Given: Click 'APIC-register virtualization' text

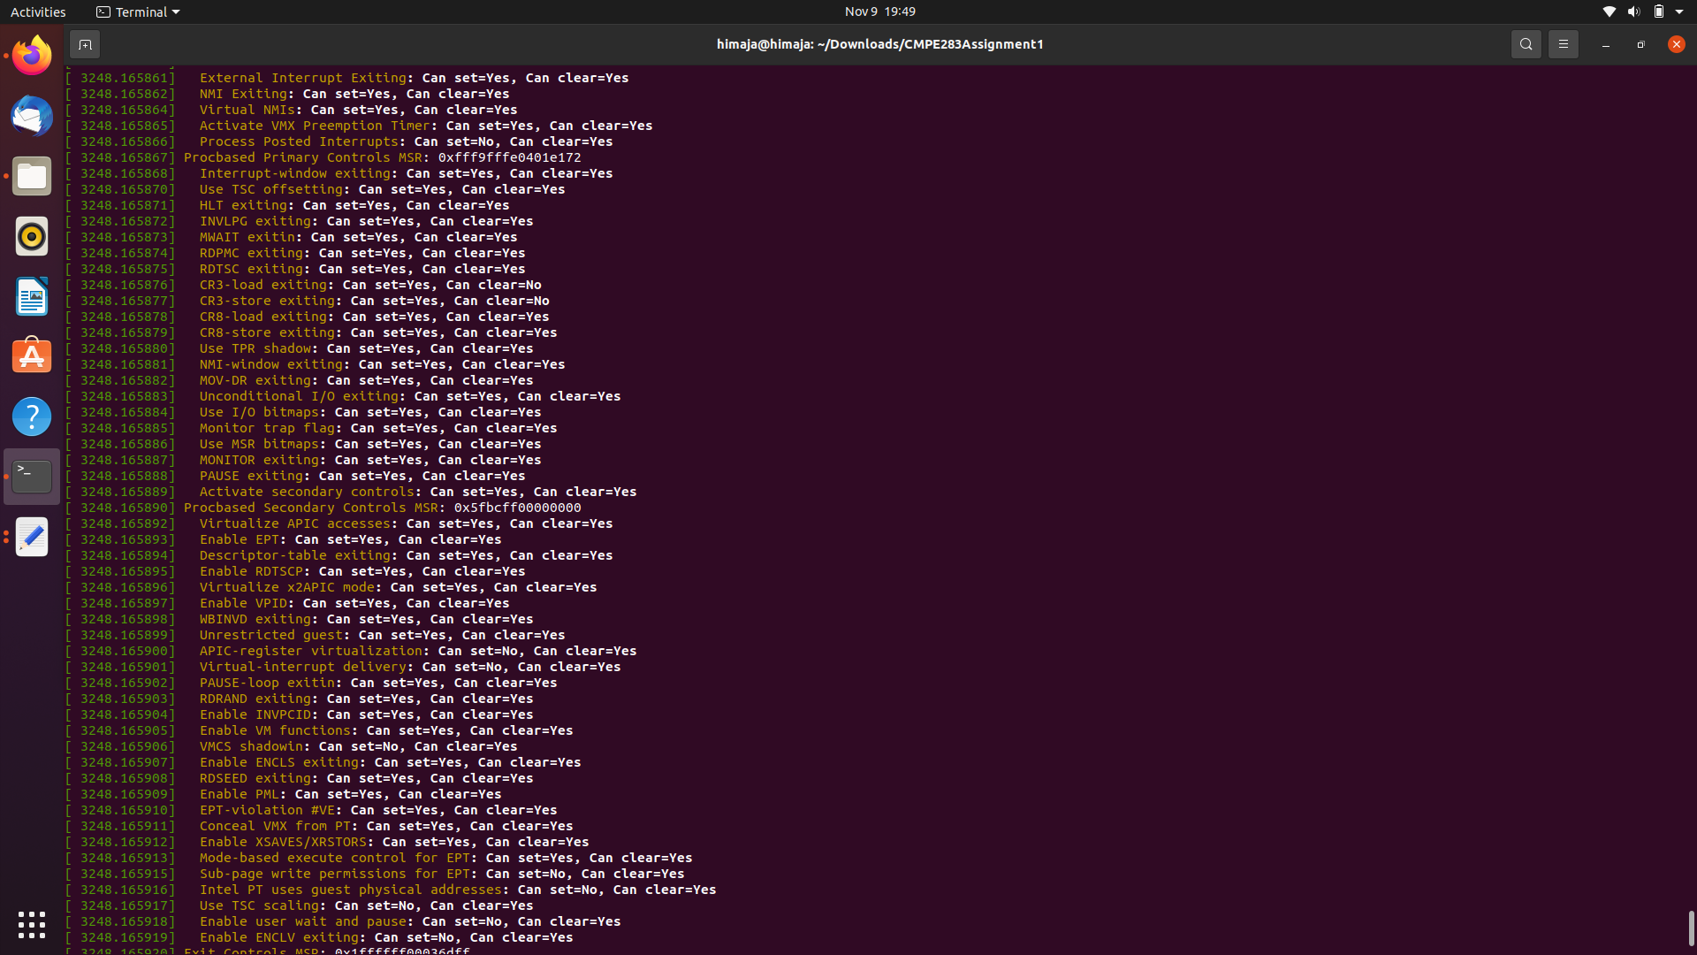Looking at the screenshot, I should [x=310, y=651].
